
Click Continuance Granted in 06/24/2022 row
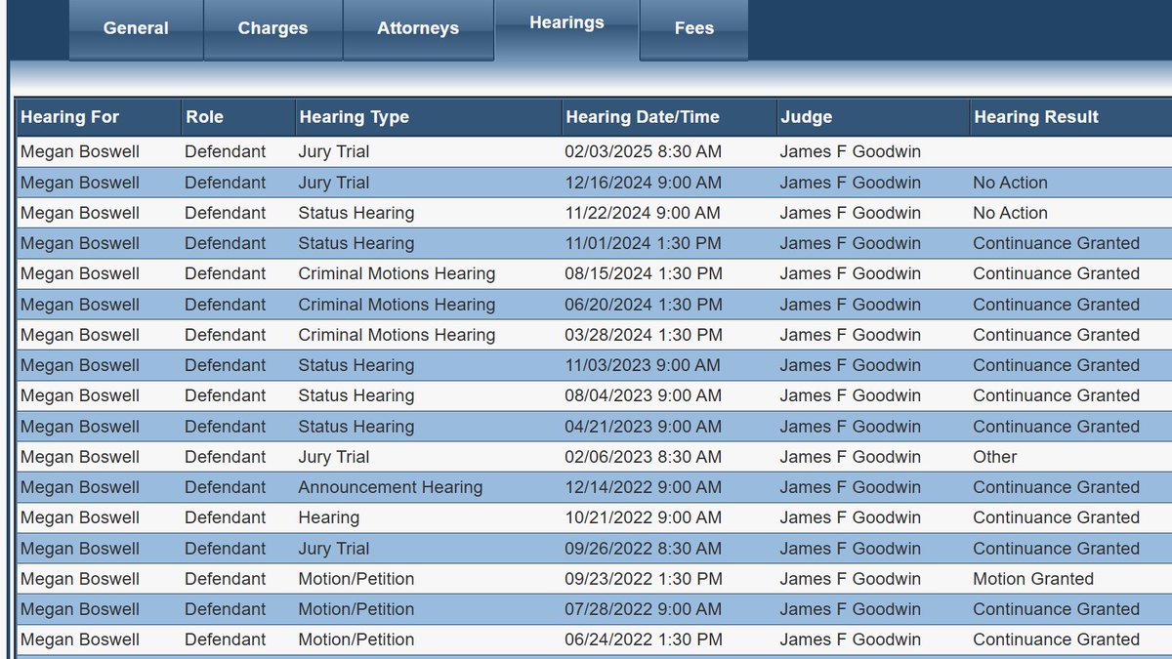1056,639
